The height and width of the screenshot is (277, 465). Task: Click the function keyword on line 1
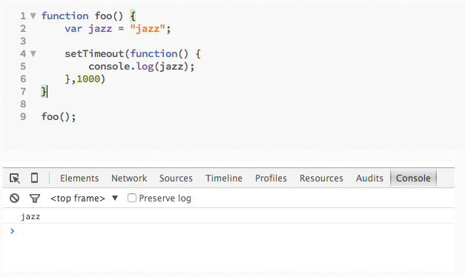[65, 16]
